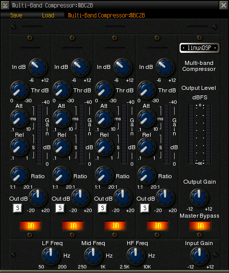229x273 pixels.
Task: Click band 2 Rel release knob
Action: pyautogui.click(x=62, y=147)
